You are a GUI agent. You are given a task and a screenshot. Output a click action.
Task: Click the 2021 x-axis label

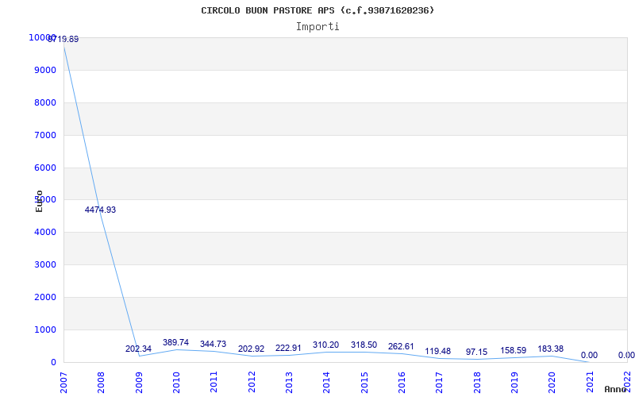pos(590,382)
